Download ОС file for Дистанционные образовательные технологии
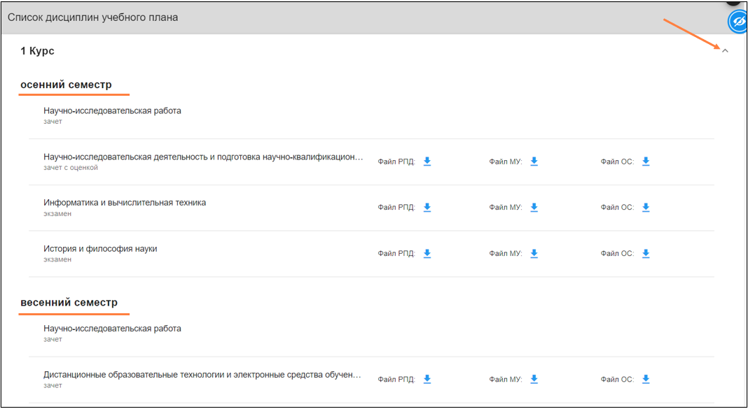 click(x=646, y=379)
